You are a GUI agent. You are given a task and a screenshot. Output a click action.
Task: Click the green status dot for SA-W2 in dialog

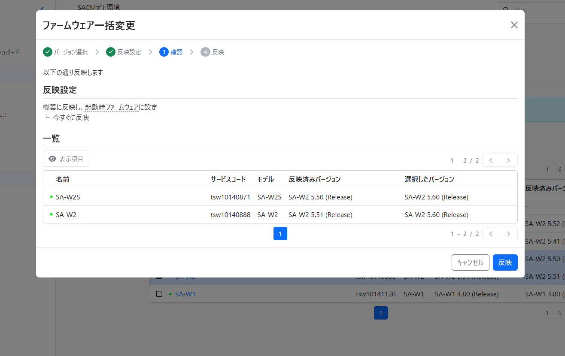click(52, 214)
